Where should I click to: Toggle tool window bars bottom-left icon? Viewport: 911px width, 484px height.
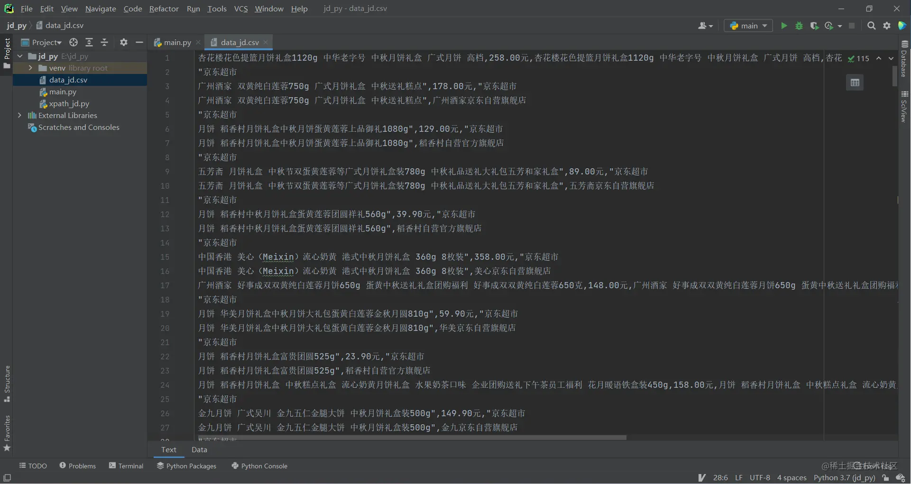pos(7,477)
